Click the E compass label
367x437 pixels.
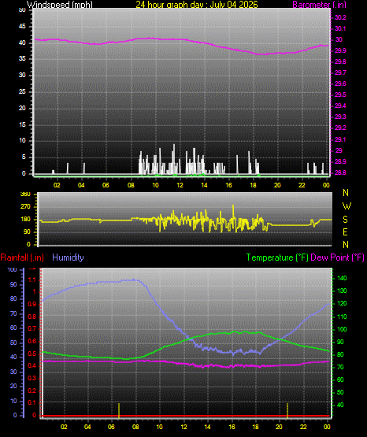point(345,232)
